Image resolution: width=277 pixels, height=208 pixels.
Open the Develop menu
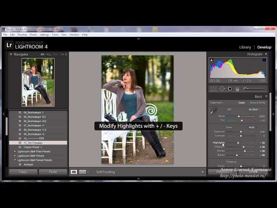pyautogui.click(x=22, y=35)
